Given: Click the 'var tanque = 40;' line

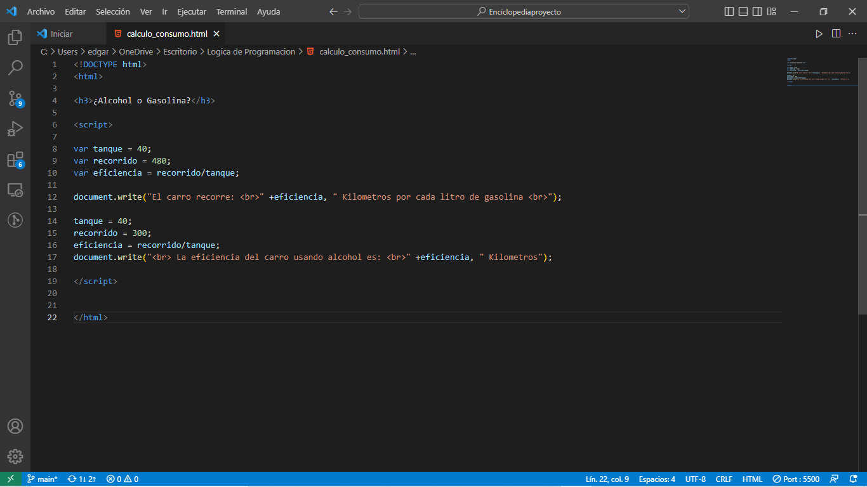Looking at the screenshot, I should tap(112, 149).
